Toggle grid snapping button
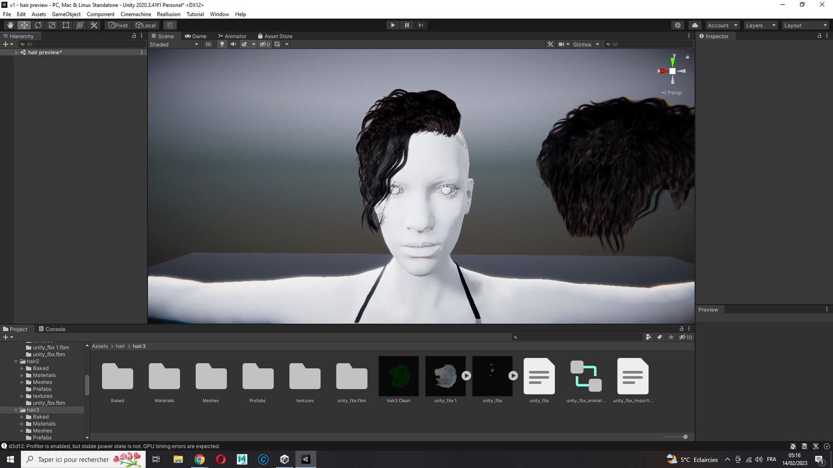The width and height of the screenshot is (833, 468). pos(170,25)
